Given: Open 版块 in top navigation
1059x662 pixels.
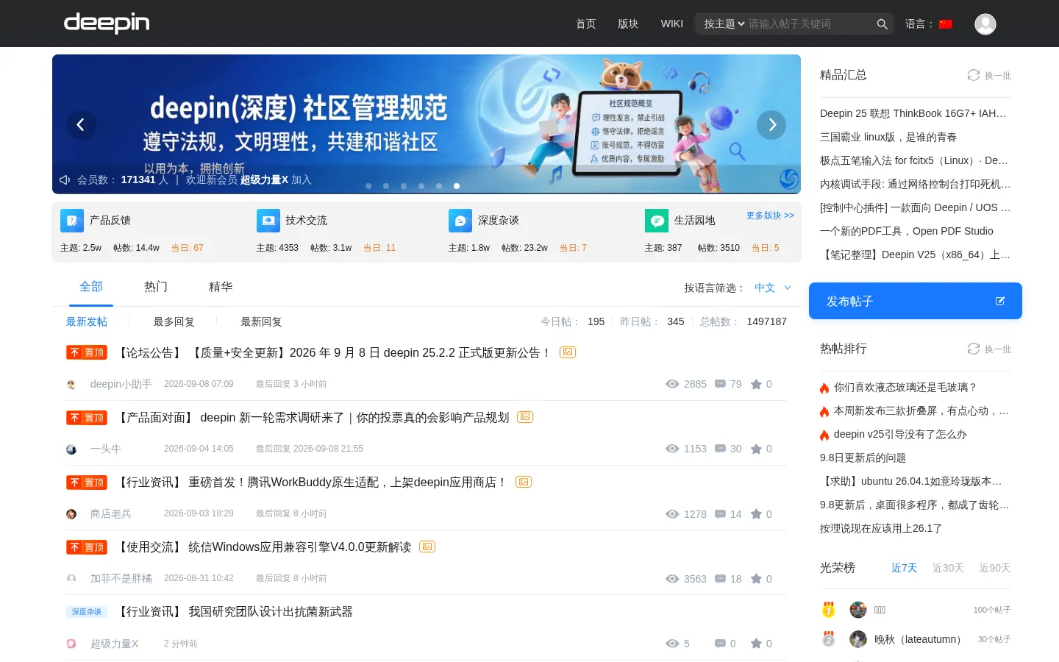Looking at the screenshot, I should click(628, 24).
